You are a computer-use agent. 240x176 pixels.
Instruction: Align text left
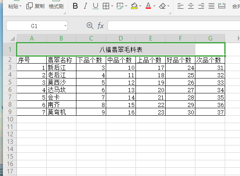[180, 6]
